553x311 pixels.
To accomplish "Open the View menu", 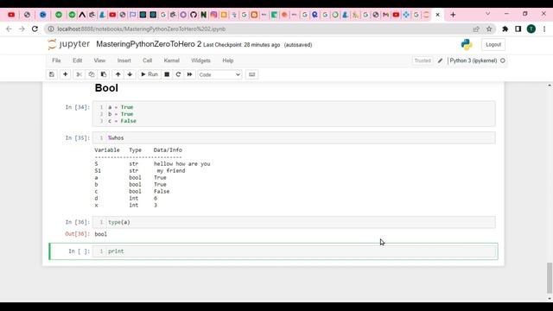I will (x=99, y=60).
